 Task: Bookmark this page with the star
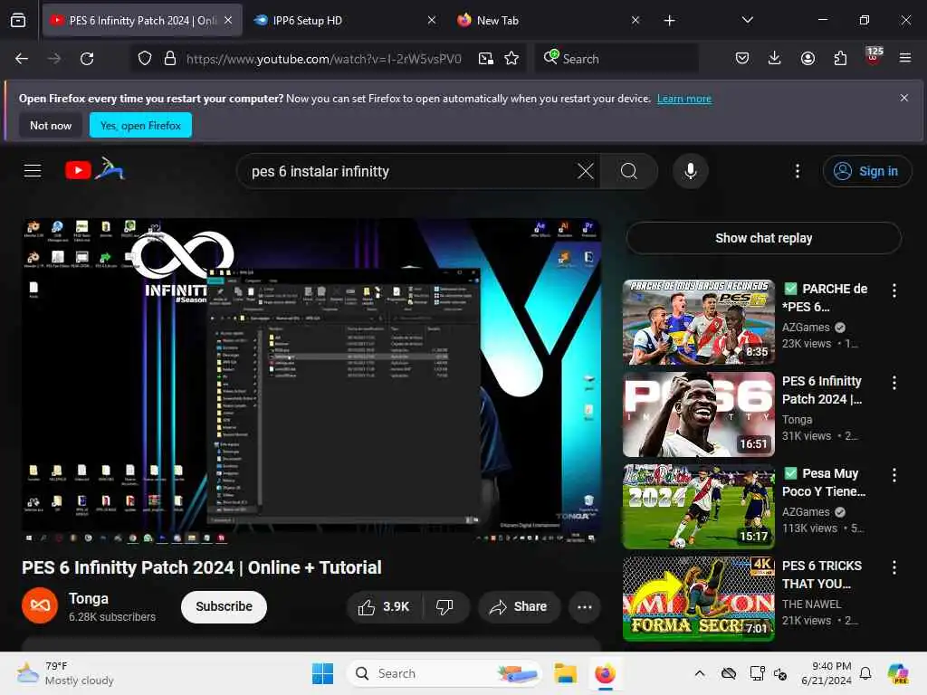click(x=511, y=59)
